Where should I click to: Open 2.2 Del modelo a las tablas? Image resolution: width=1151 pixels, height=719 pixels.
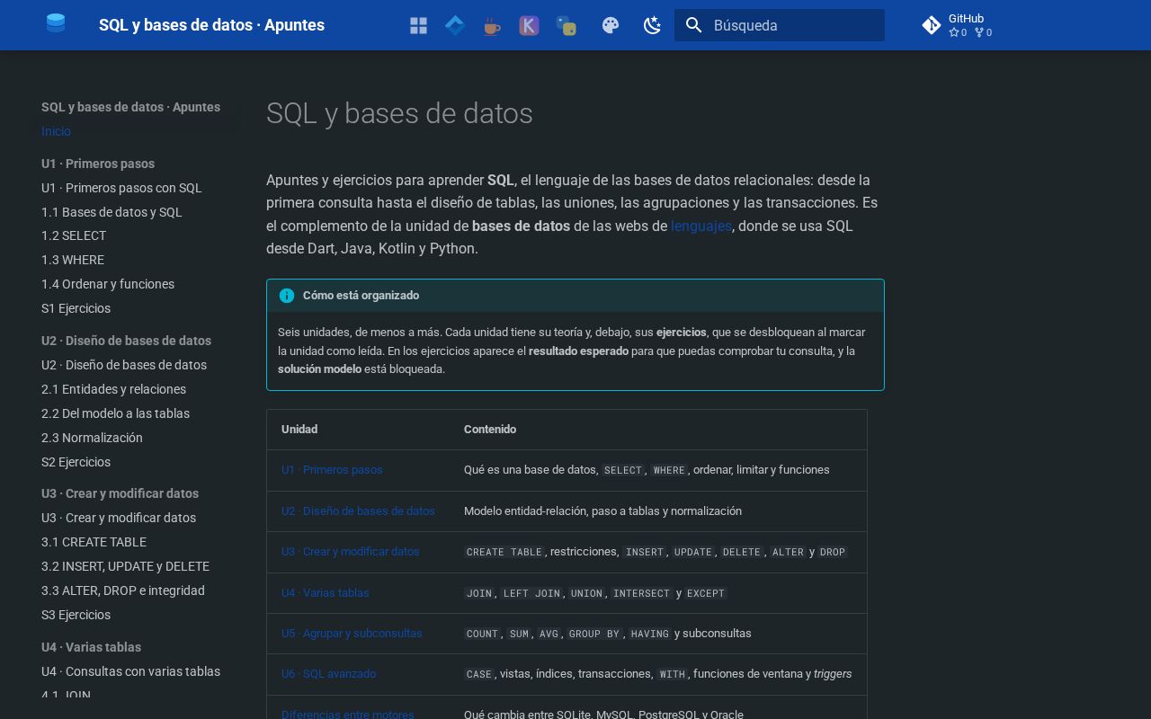pyautogui.click(x=115, y=413)
